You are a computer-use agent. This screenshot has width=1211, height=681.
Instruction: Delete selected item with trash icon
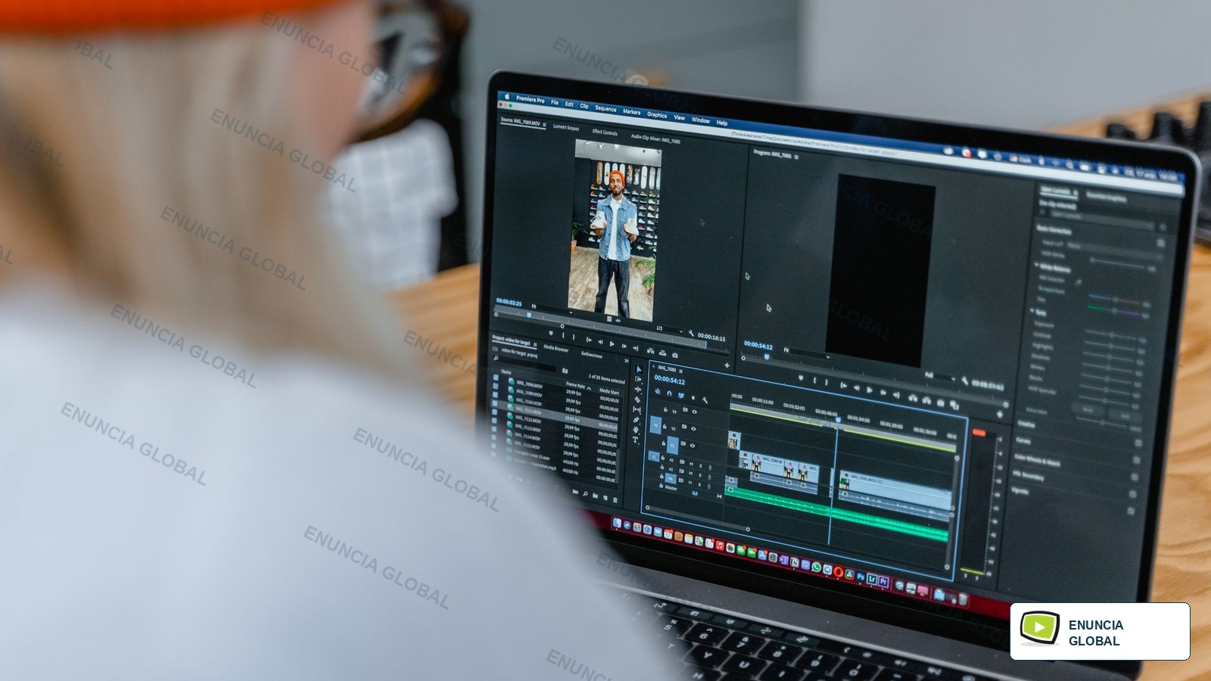click(x=615, y=500)
